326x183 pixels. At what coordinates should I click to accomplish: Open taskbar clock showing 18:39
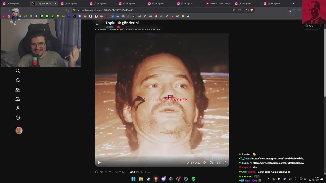click(x=314, y=179)
